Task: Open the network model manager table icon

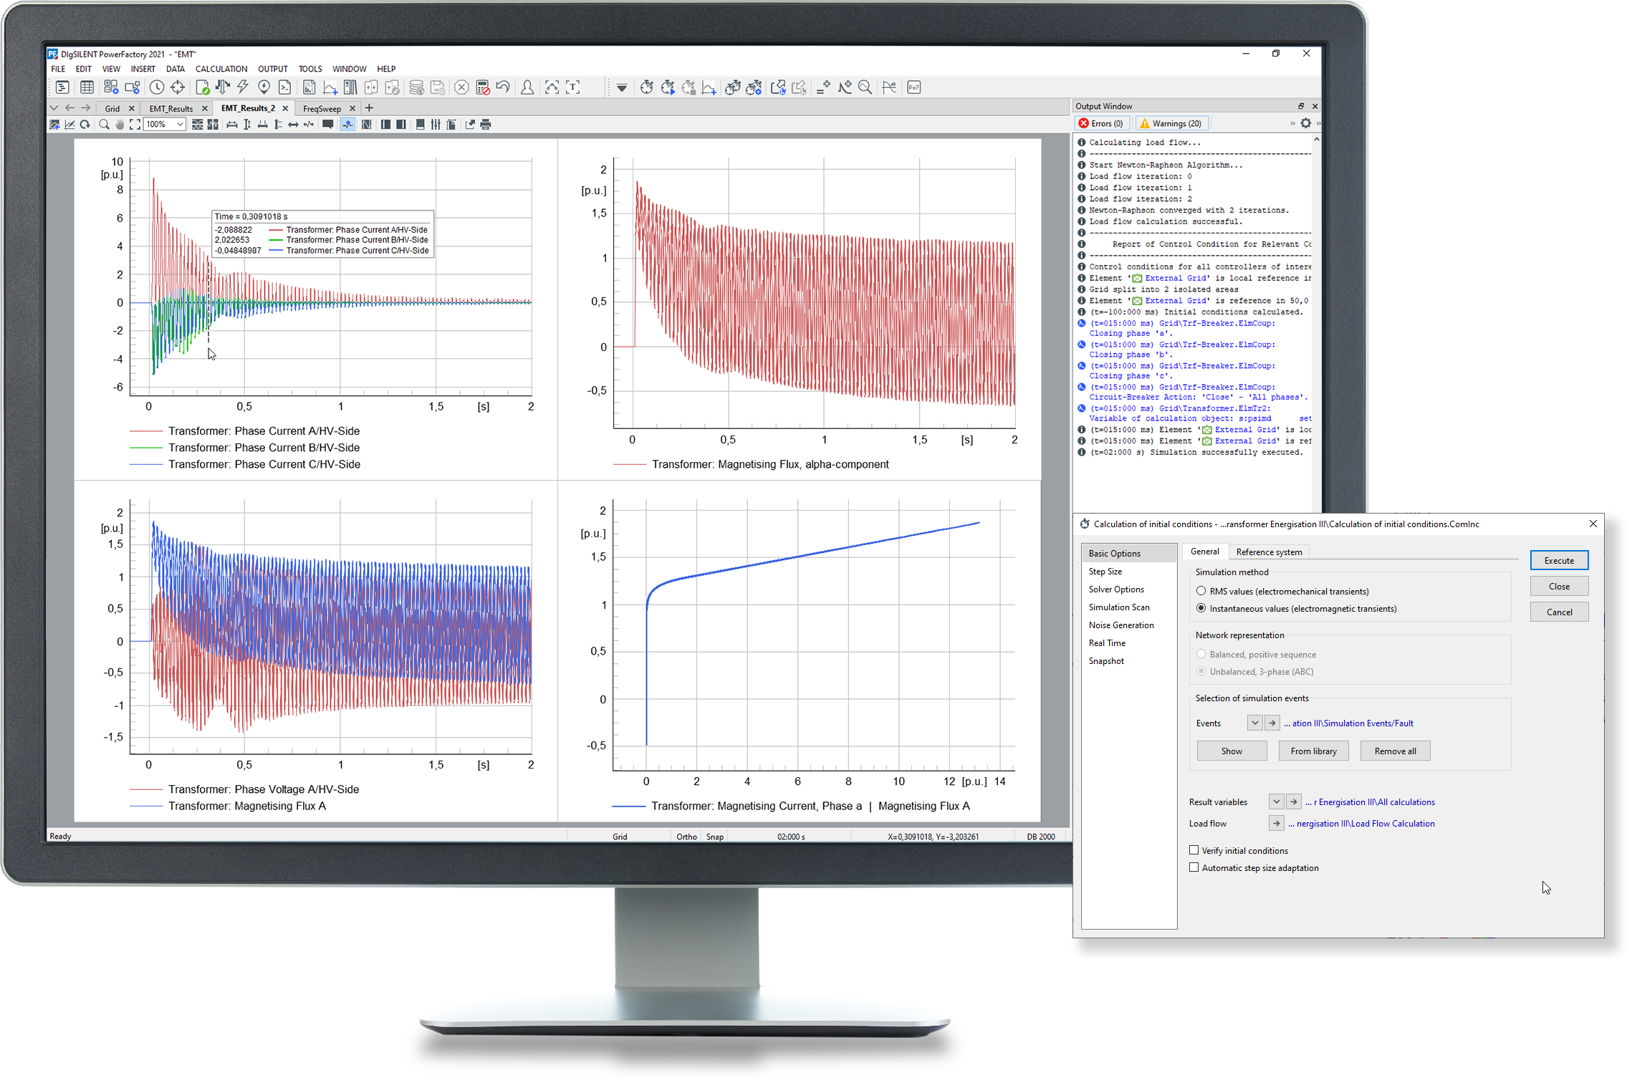Action: [87, 87]
